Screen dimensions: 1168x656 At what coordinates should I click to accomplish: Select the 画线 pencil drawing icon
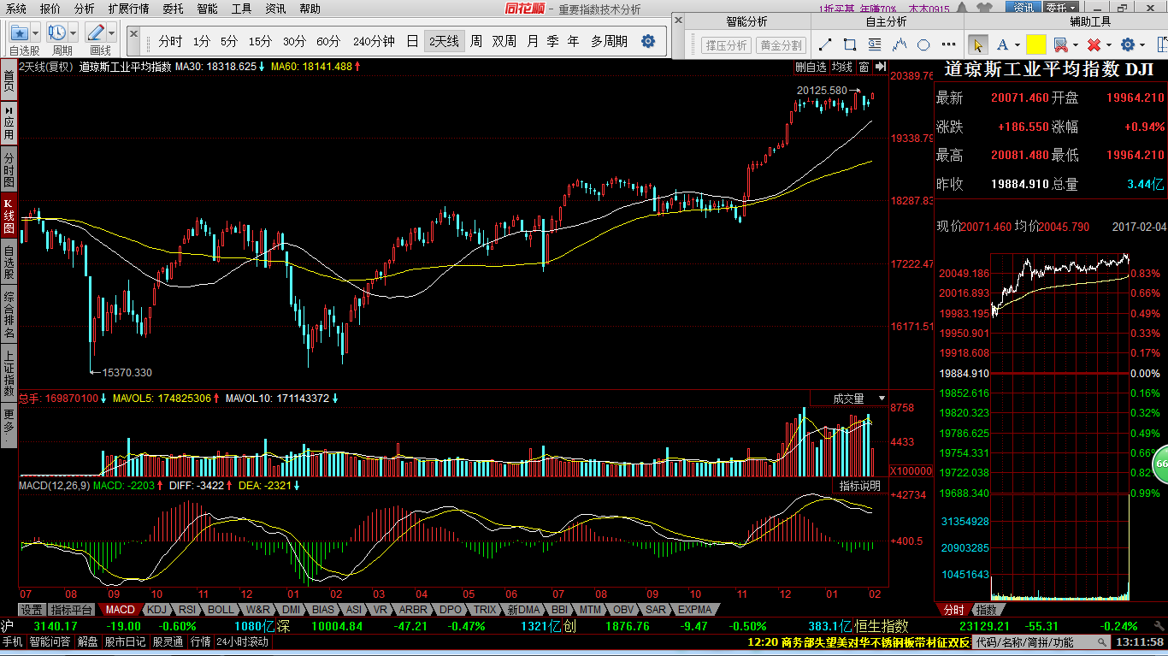point(96,33)
